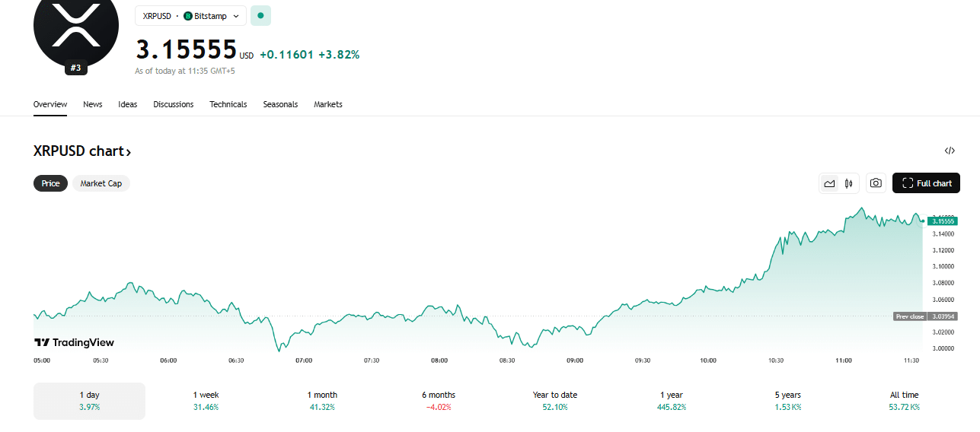Image resolution: width=980 pixels, height=432 pixels.
Task: Open the Markets tab
Action: (x=328, y=104)
